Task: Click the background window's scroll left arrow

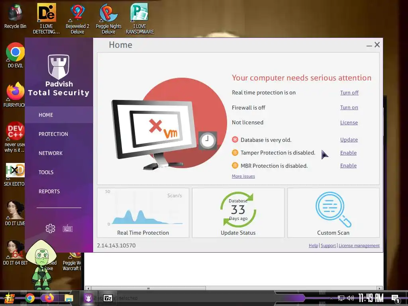Action: click(x=88, y=288)
